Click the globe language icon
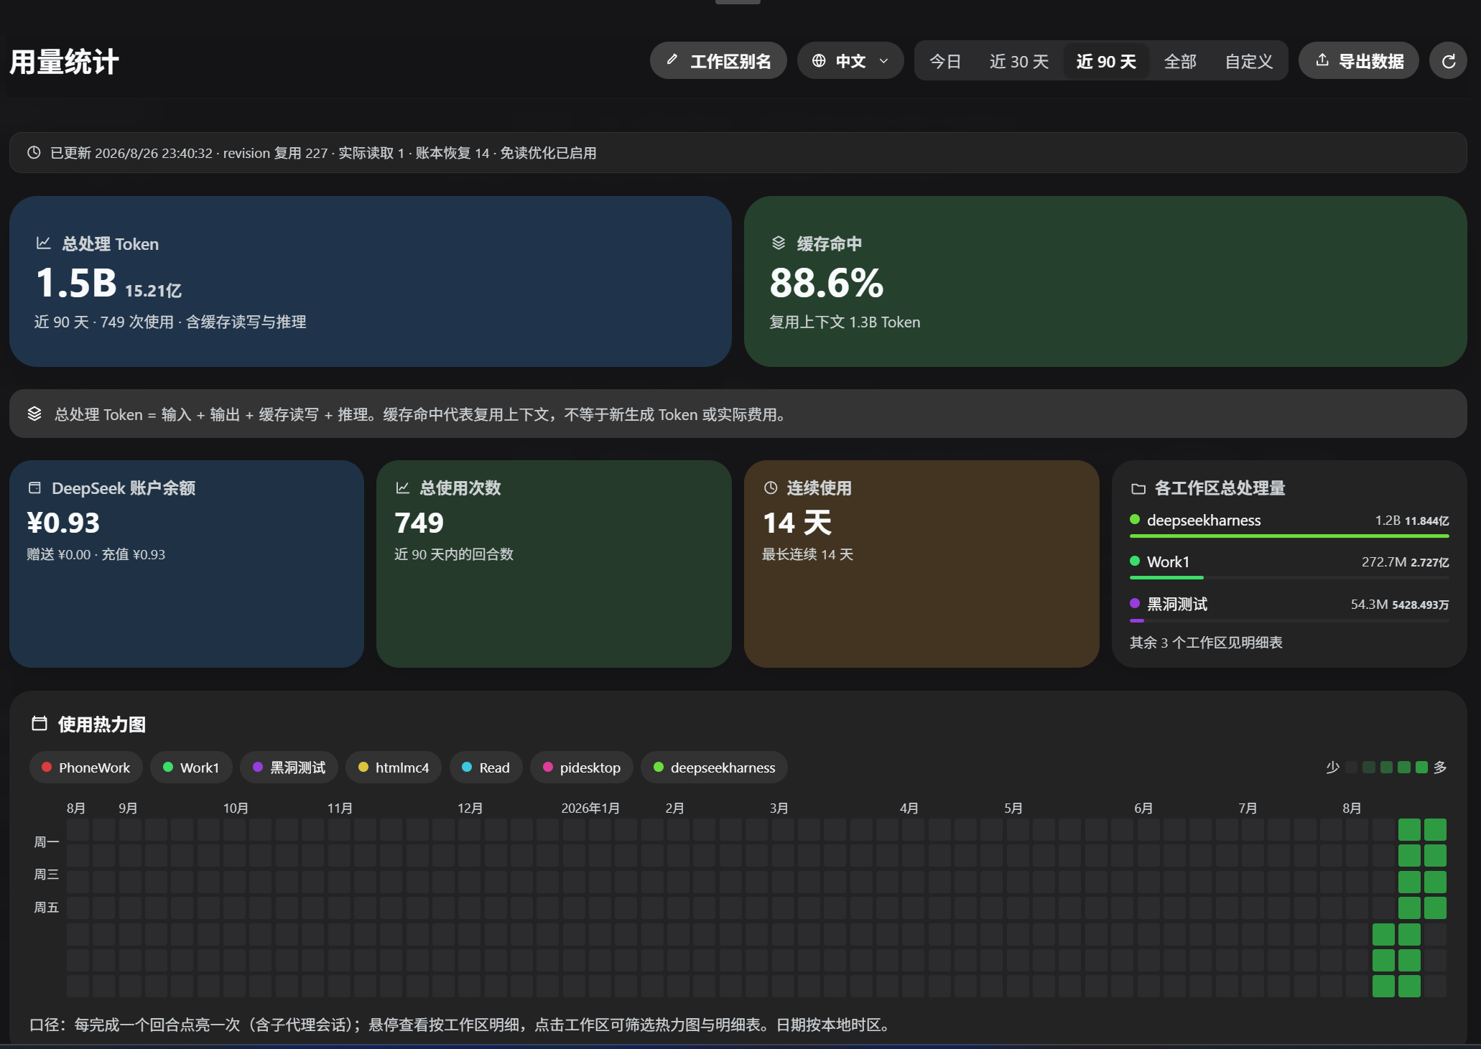The height and width of the screenshot is (1049, 1481). 819,61
